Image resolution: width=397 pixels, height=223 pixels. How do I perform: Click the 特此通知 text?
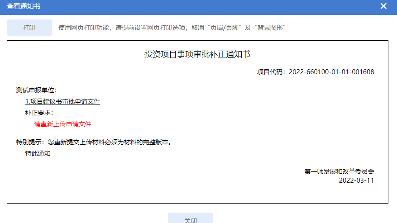pos(38,153)
